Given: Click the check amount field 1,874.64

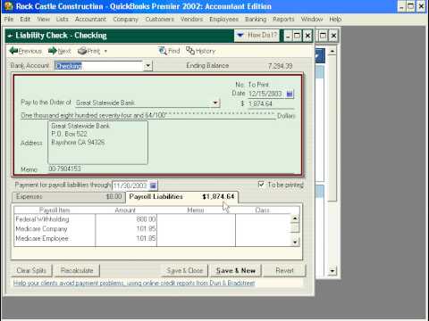Looking at the screenshot, I should [271, 104].
